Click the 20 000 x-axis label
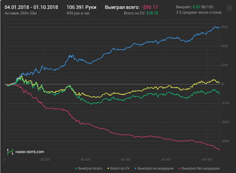Screen dimensions: 236x173 pos(45,160)
